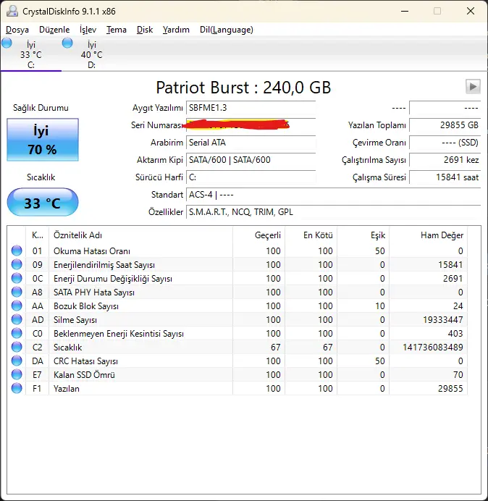Click the İyi 70 % health status button
488x501 pixels.
point(43,140)
